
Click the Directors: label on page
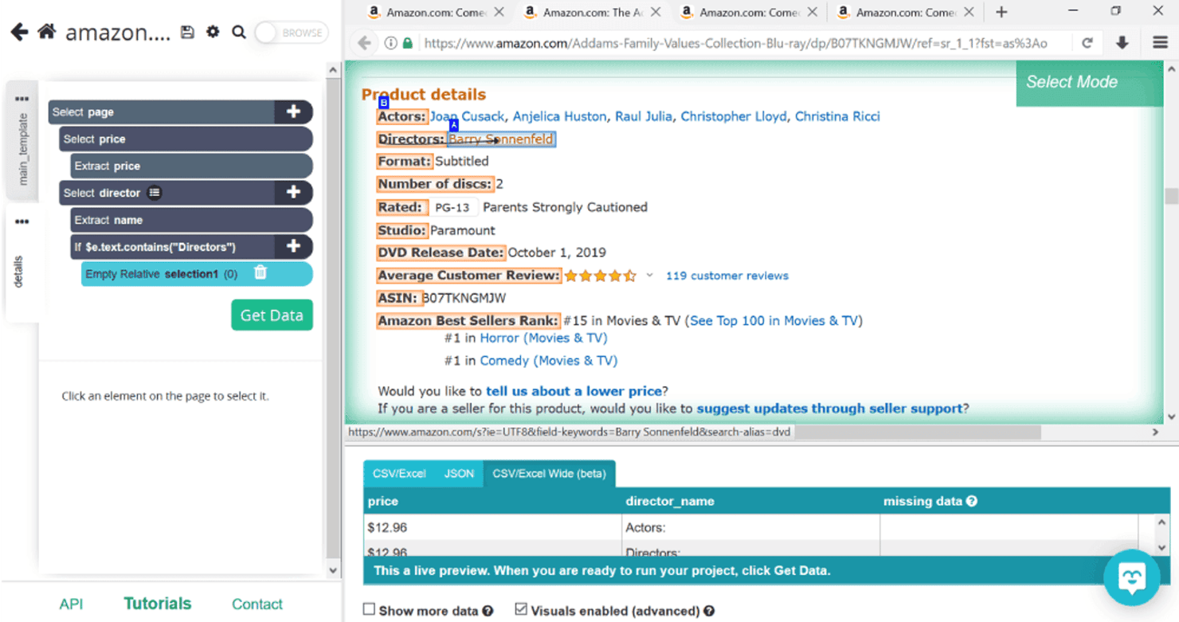(411, 139)
